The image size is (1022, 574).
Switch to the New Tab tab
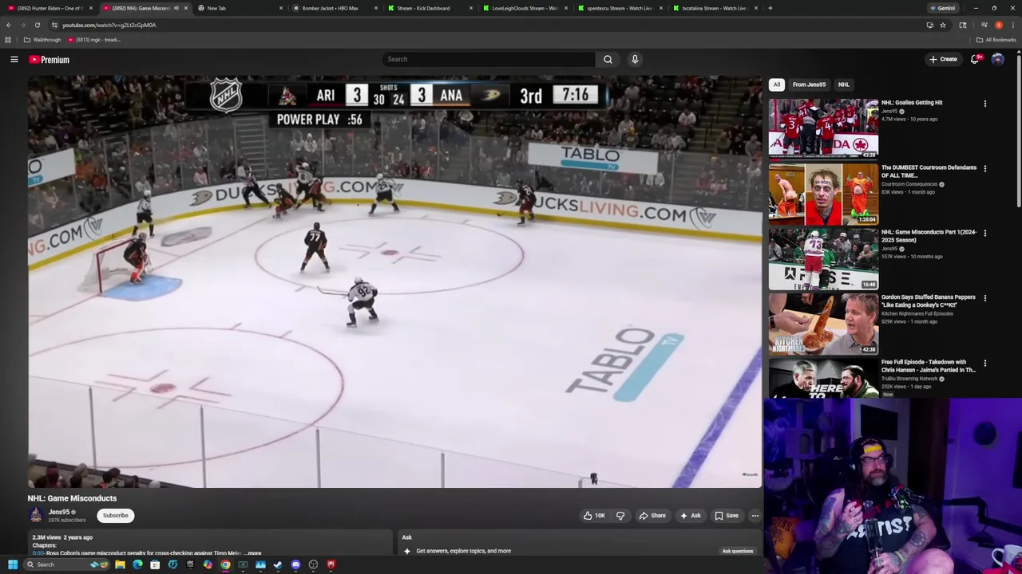tap(240, 8)
